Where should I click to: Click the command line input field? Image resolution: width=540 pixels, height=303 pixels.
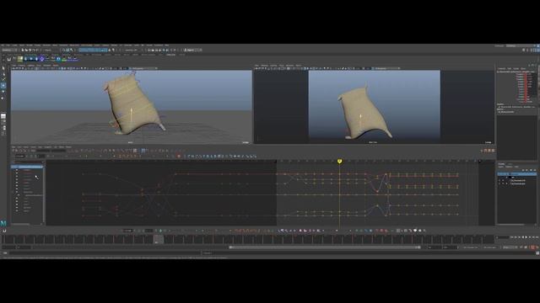pos(105,252)
